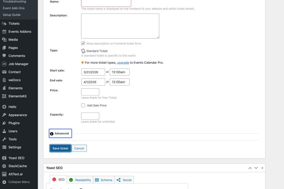The height and width of the screenshot is (189, 284).
Task: Click the Comments bubble icon
Action: point(4,56)
